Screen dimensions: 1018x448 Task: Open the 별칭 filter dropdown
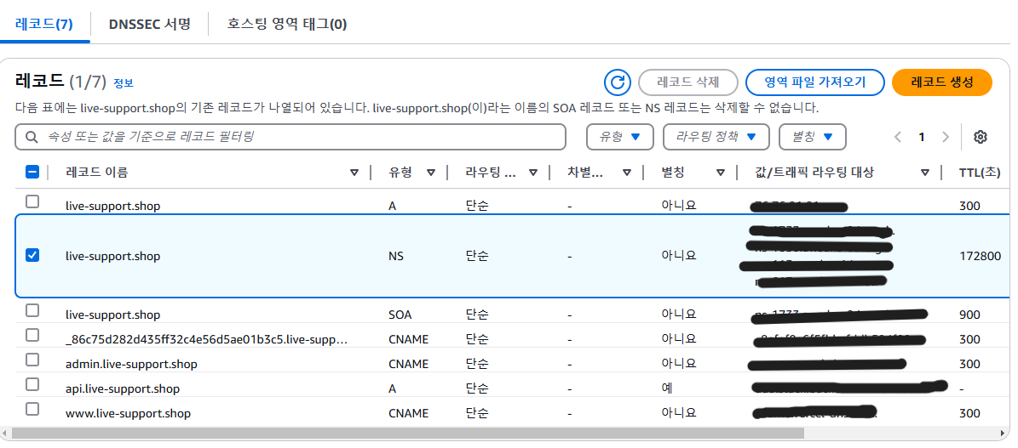pos(811,137)
